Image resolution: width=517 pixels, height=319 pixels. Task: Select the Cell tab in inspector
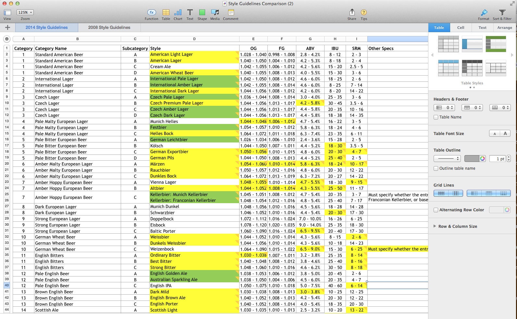pos(461,28)
